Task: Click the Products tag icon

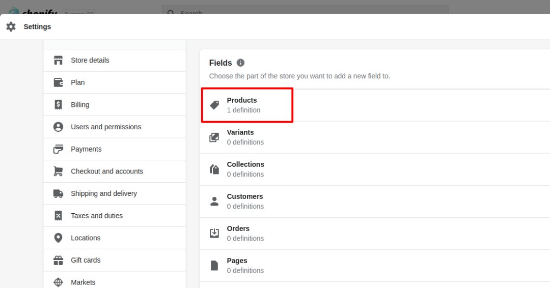Action: pos(214,105)
